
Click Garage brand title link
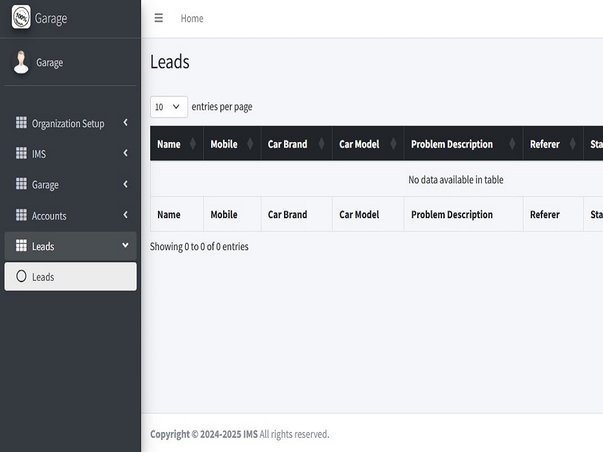click(51, 19)
